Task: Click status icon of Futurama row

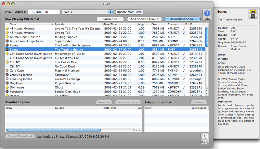Action: pos(7,92)
